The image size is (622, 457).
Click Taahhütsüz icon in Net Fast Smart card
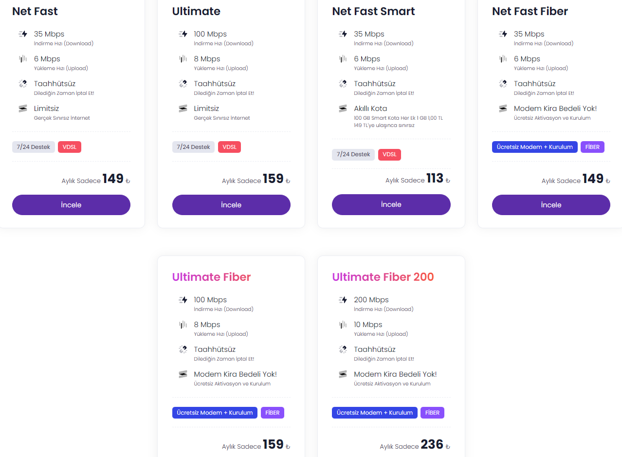343,84
